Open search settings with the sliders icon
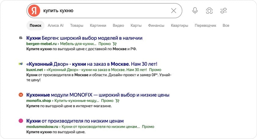 pyautogui.click(x=223, y=11)
